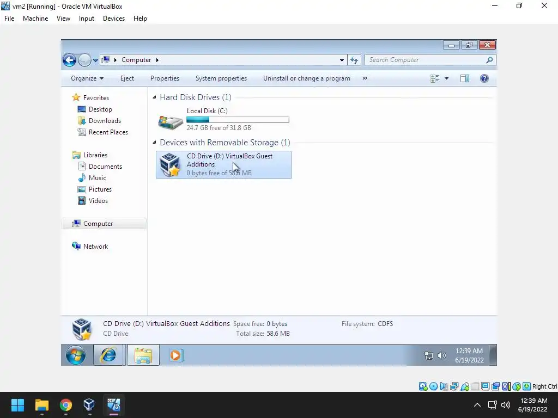558x418 pixels.
Task: Click the host Windows 11 Start button
Action: 17,405
